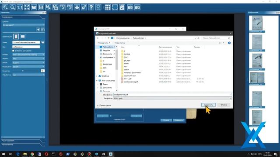This screenshot has width=280, height=157.
Task: Open the file type PDF (*.pdf) dropdown
Action: point(172,98)
